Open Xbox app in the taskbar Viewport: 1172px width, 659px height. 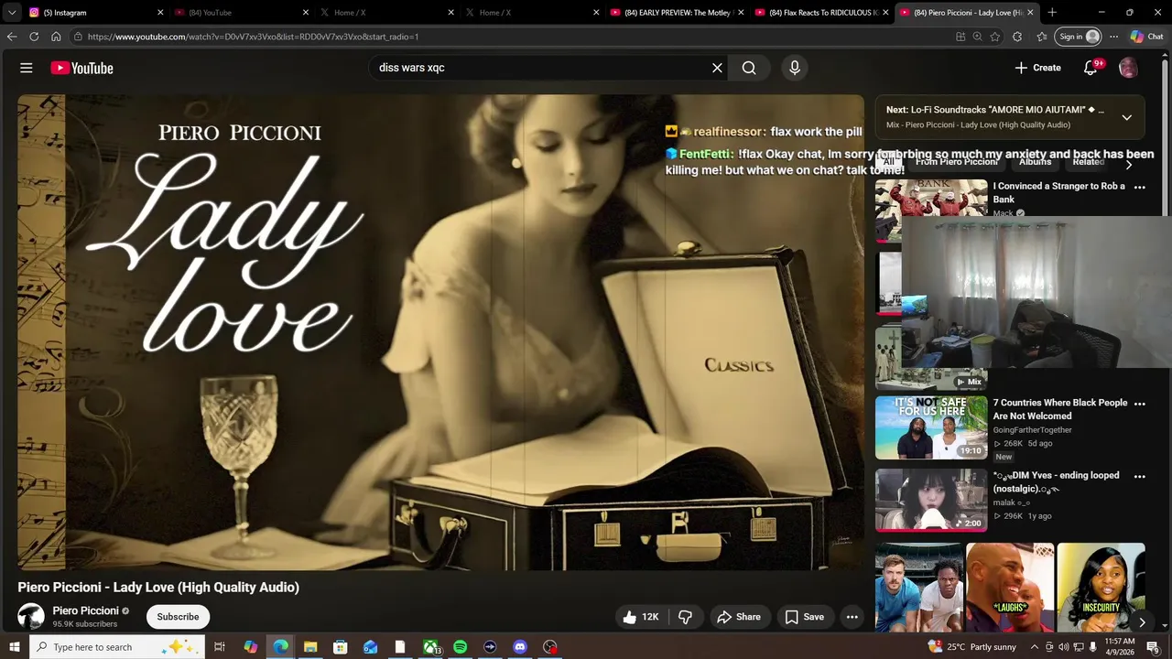(x=430, y=647)
